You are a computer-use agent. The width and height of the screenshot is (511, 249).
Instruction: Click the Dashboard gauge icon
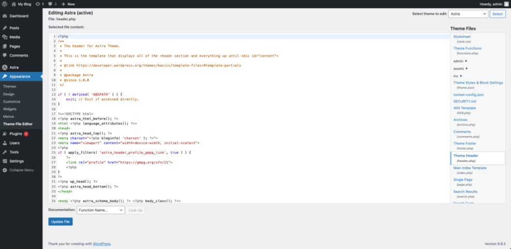[5, 16]
